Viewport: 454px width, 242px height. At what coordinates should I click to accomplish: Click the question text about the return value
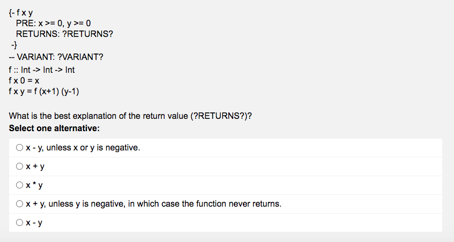click(130, 116)
